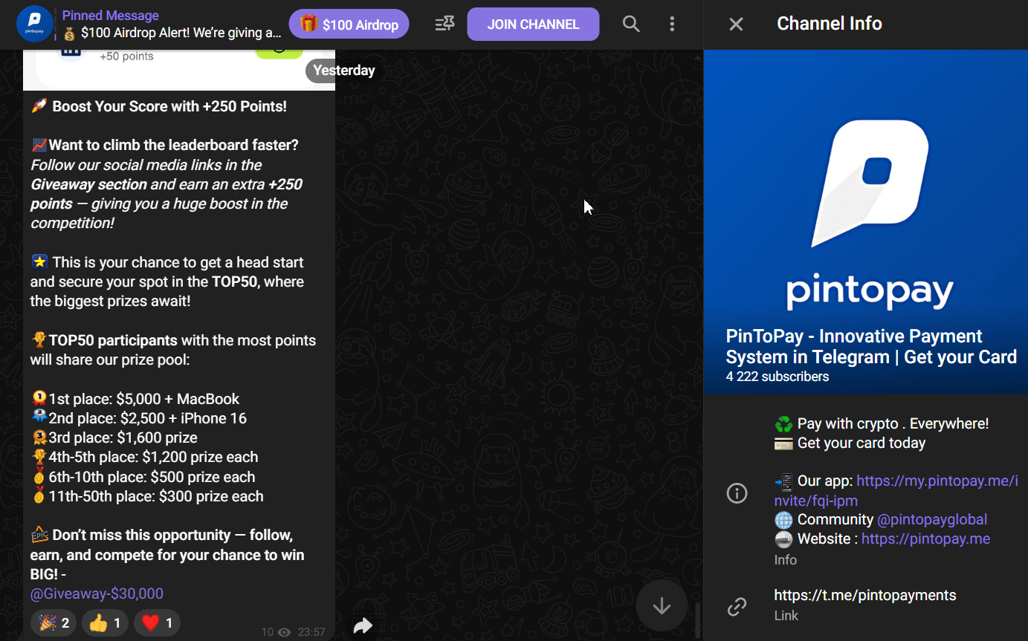The width and height of the screenshot is (1028, 641).
Task: Click the $100 Airdrop gift button
Action: coord(349,25)
